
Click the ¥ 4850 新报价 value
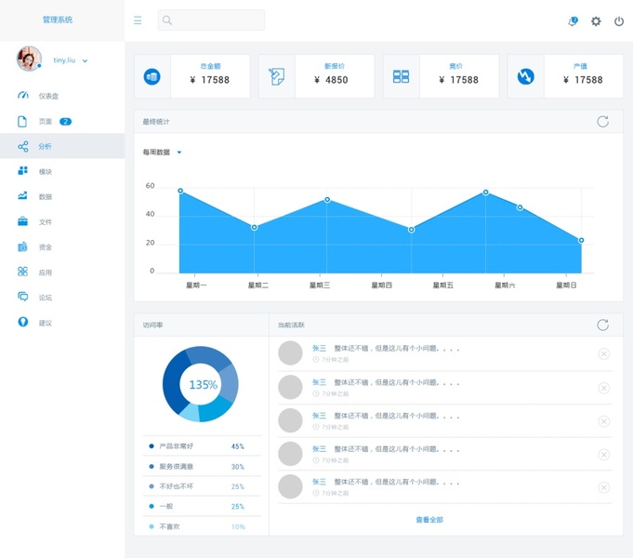(331, 80)
